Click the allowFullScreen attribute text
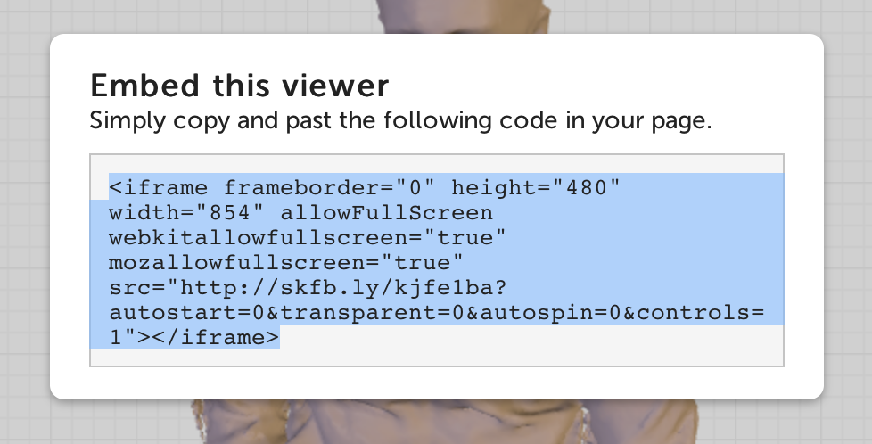872x444 pixels. pyautogui.click(x=386, y=213)
